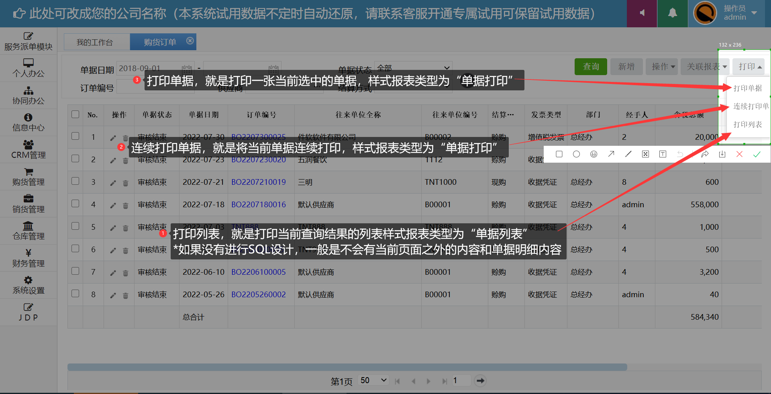Image resolution: width=771 pixels, height=394 pixels.
Task: Open 系统设置 in sidebar
Action: click(28, 285)
